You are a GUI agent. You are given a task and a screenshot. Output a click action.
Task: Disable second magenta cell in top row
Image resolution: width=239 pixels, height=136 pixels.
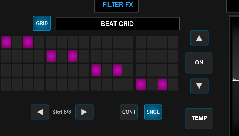click(x=28, y=42)
